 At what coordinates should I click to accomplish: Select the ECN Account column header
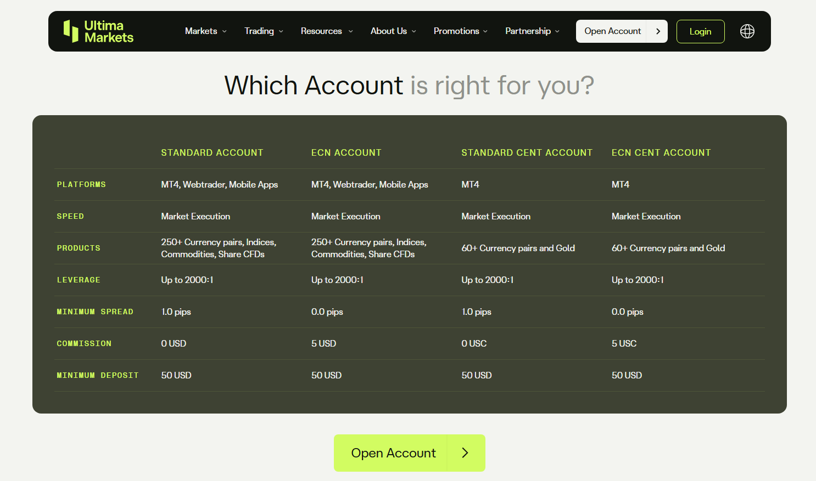346,152
